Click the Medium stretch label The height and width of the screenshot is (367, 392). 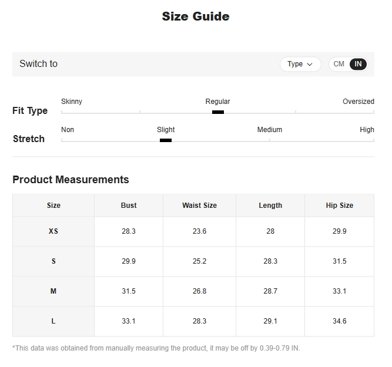[x=269, y=130]
